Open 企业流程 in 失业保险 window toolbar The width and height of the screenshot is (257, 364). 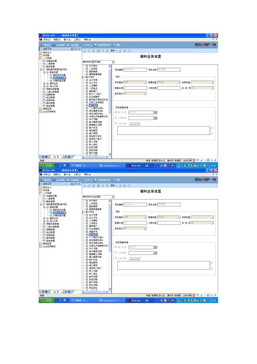point(59,180)
